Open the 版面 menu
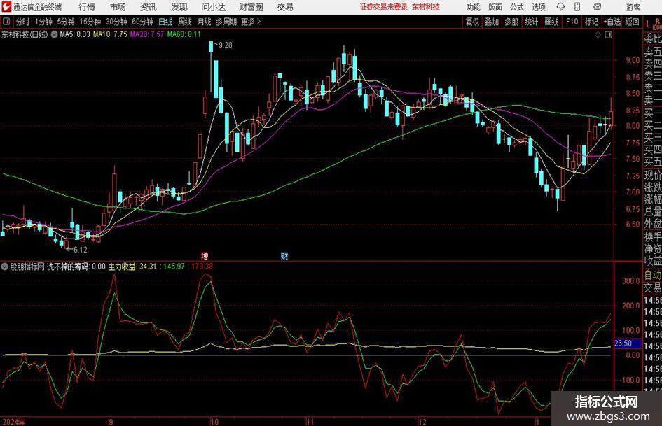 tap(495, 7)
